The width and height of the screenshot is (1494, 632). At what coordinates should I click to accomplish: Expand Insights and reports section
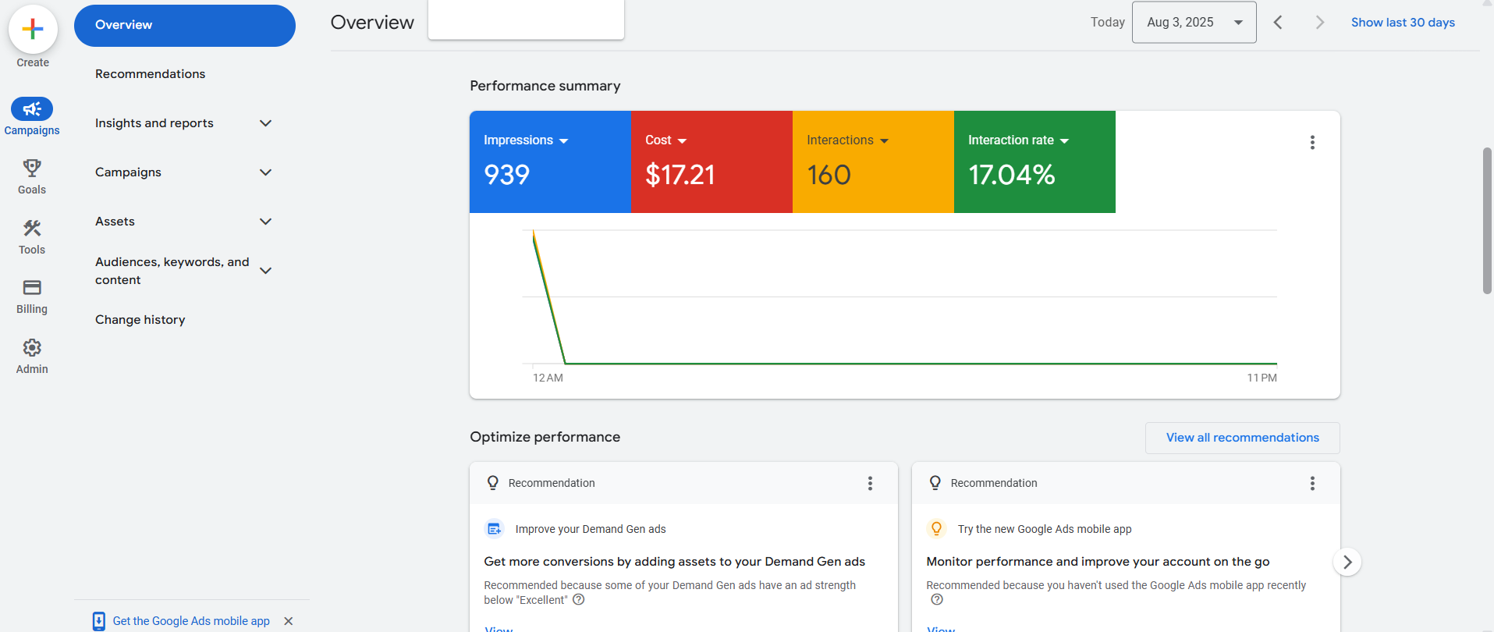[x=265, y=123]
